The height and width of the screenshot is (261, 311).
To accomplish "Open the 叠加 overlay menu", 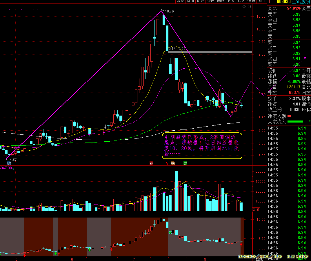I will click(190, 1).
